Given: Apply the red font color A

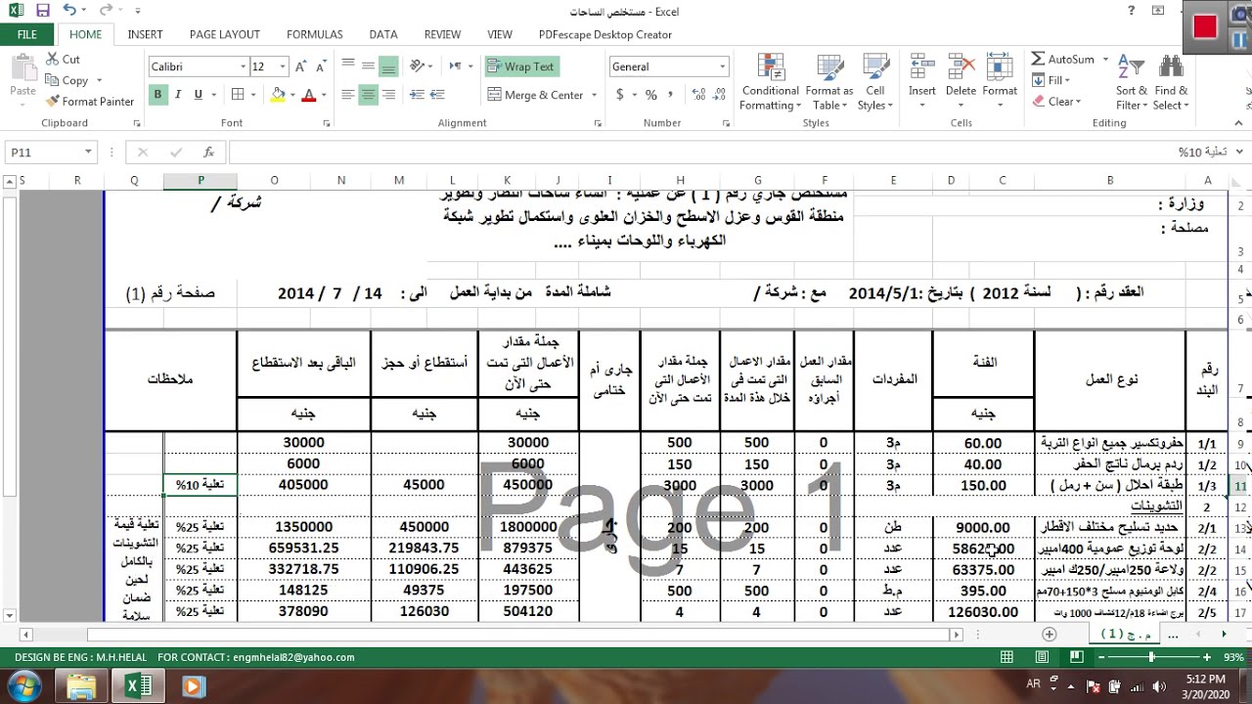Looking at the screenshot, I should (308, 95).
